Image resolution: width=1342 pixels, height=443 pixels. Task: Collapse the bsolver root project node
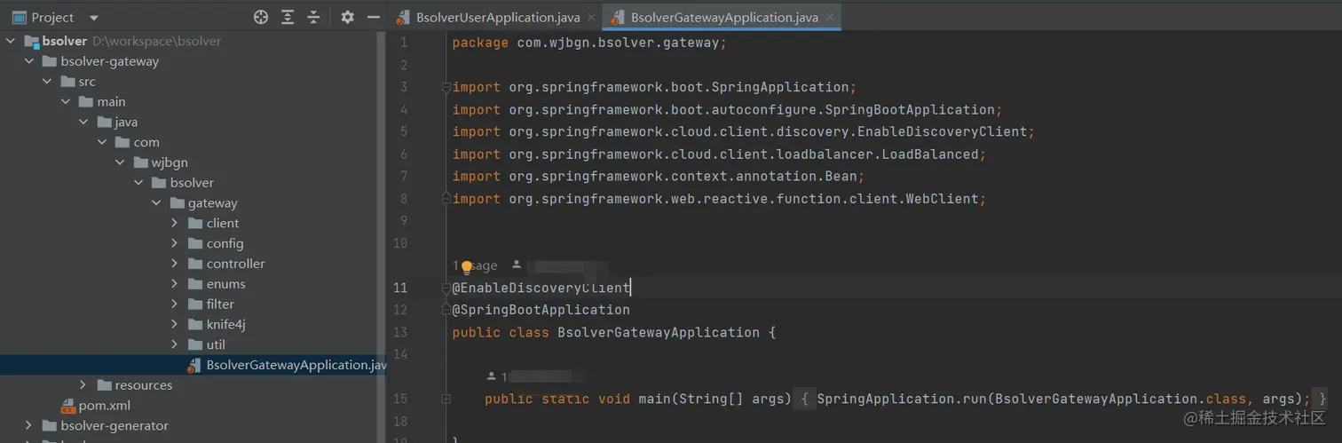pyautogui.click(x=11, y=41)
